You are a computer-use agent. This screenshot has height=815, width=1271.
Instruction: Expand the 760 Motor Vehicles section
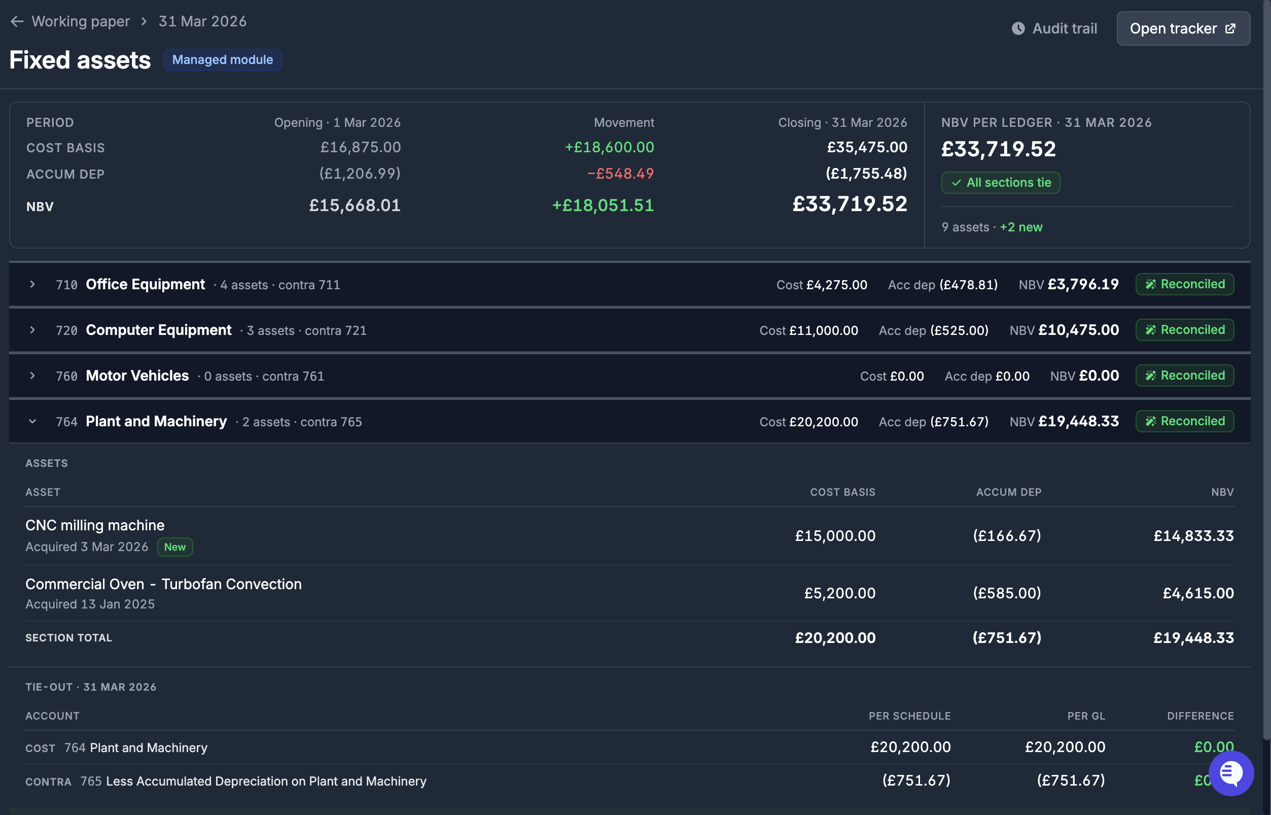[32, 375]
